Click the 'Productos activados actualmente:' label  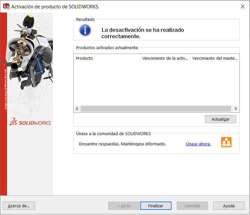pos(107,47)
